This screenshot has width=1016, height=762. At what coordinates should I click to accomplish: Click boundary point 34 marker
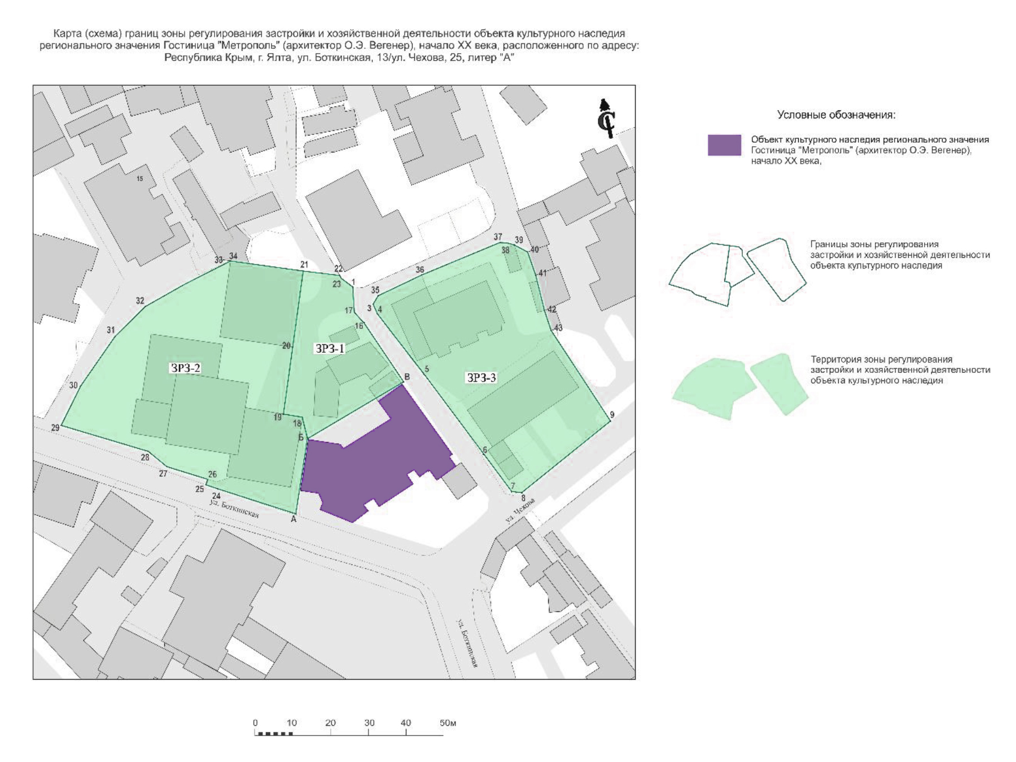tap(233, 256)
